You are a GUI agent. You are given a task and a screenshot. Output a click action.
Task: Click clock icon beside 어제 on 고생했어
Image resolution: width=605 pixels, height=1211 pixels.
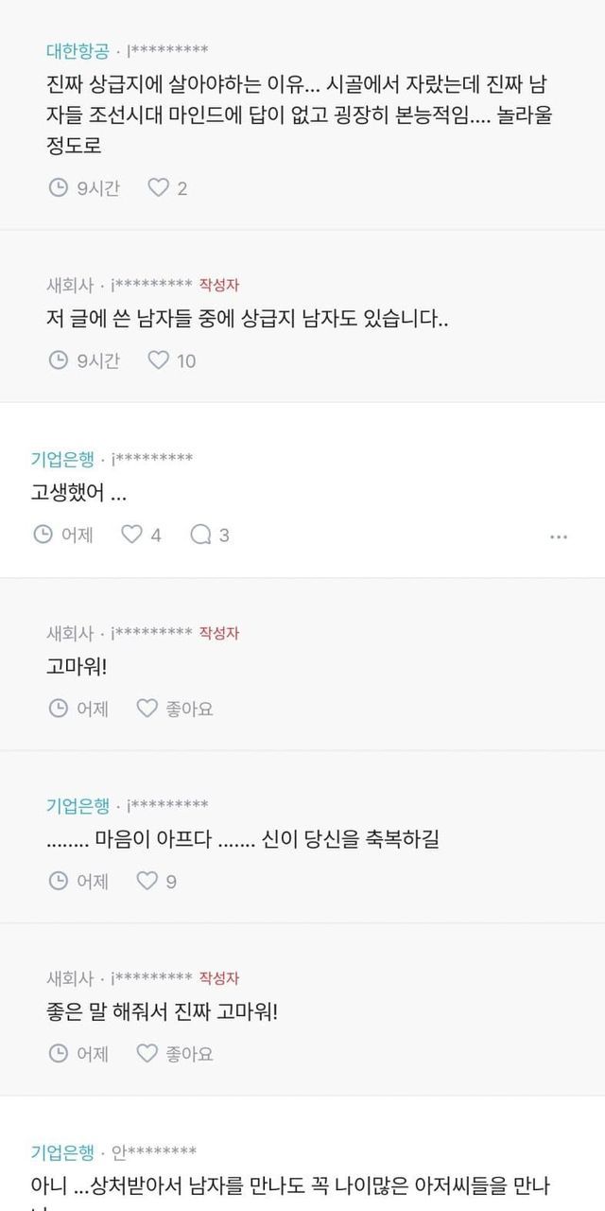pos(43,535)
